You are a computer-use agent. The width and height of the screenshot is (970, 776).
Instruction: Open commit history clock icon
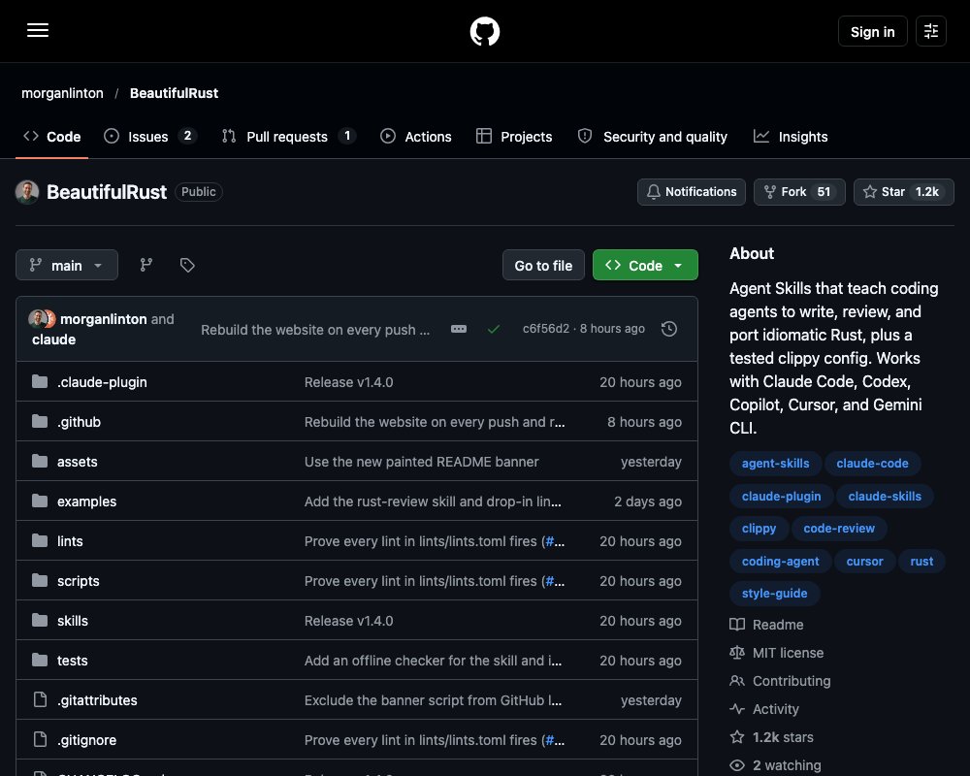click(x=668, y=329)
